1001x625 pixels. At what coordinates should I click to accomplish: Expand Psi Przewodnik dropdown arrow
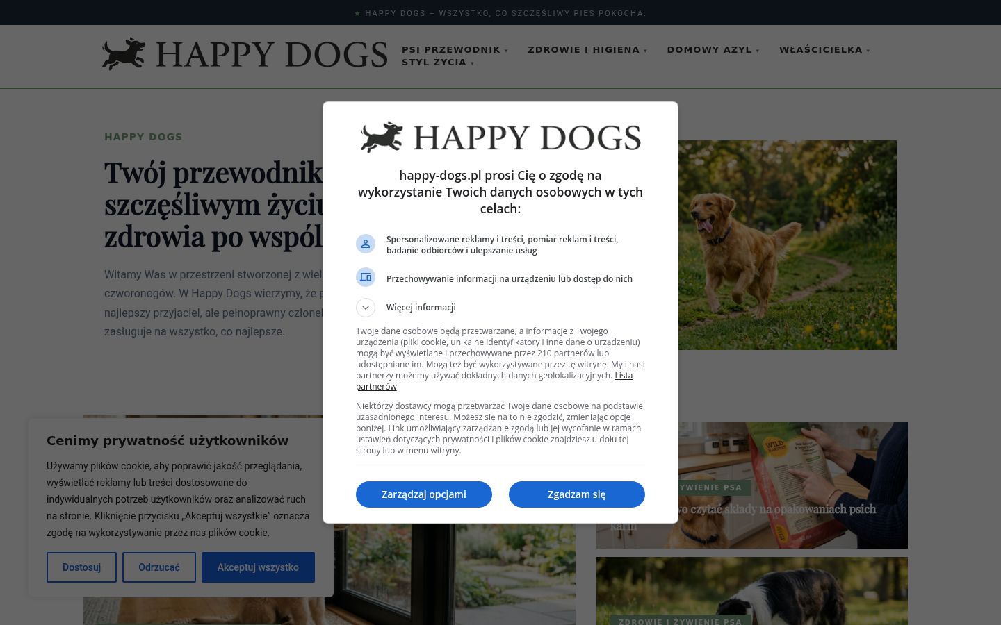[x=506, y=51]
